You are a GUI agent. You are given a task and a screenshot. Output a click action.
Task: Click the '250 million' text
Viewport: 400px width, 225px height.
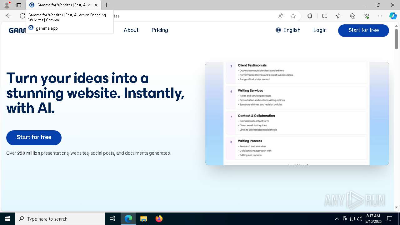point(29,153)
